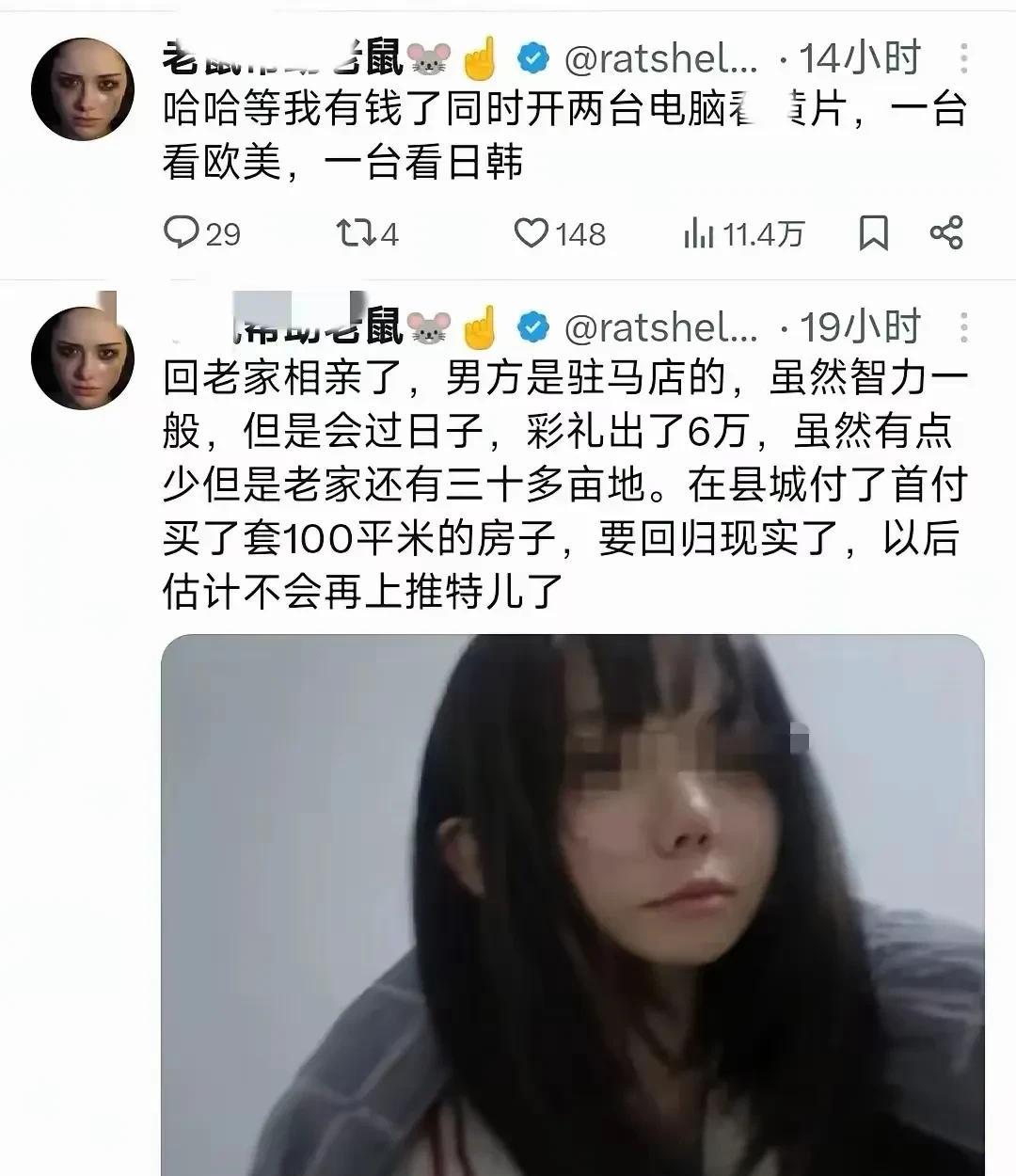Open the attached photo in the second tweet
Screen dimensions: 1016x1176
(573, 905)
